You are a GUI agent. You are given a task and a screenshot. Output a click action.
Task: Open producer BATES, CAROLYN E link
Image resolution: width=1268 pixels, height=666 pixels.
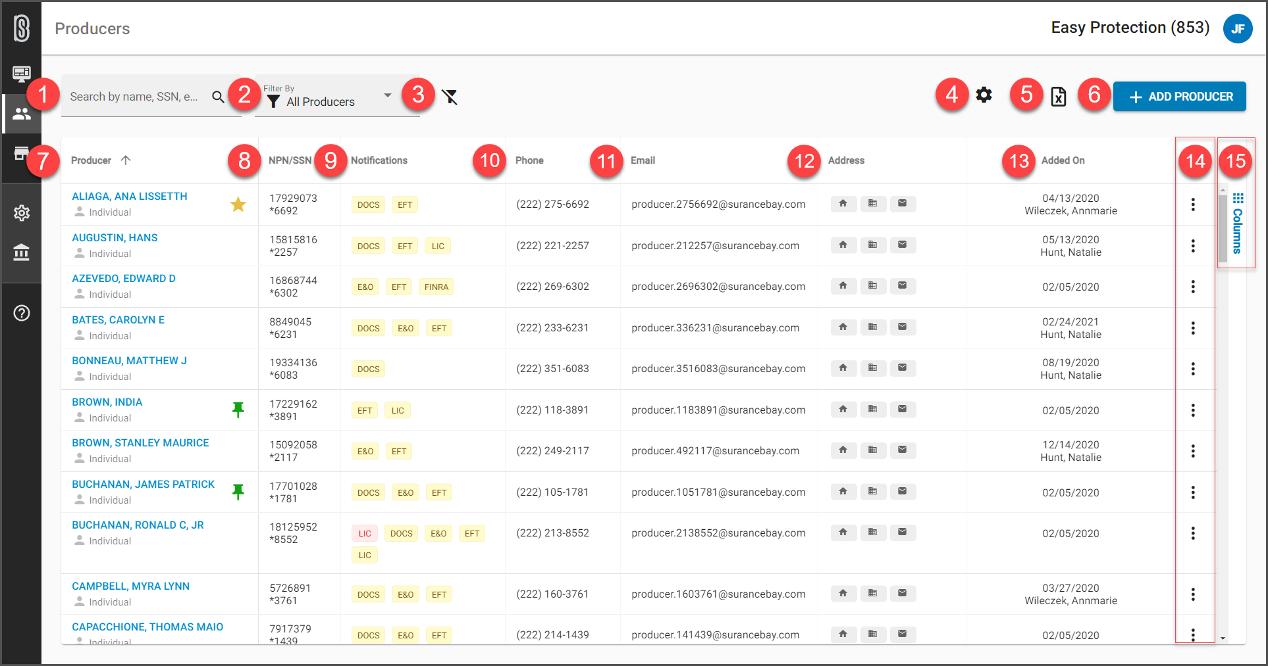(118, 320)
